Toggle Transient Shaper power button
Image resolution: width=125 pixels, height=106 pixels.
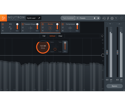[23, 24]
